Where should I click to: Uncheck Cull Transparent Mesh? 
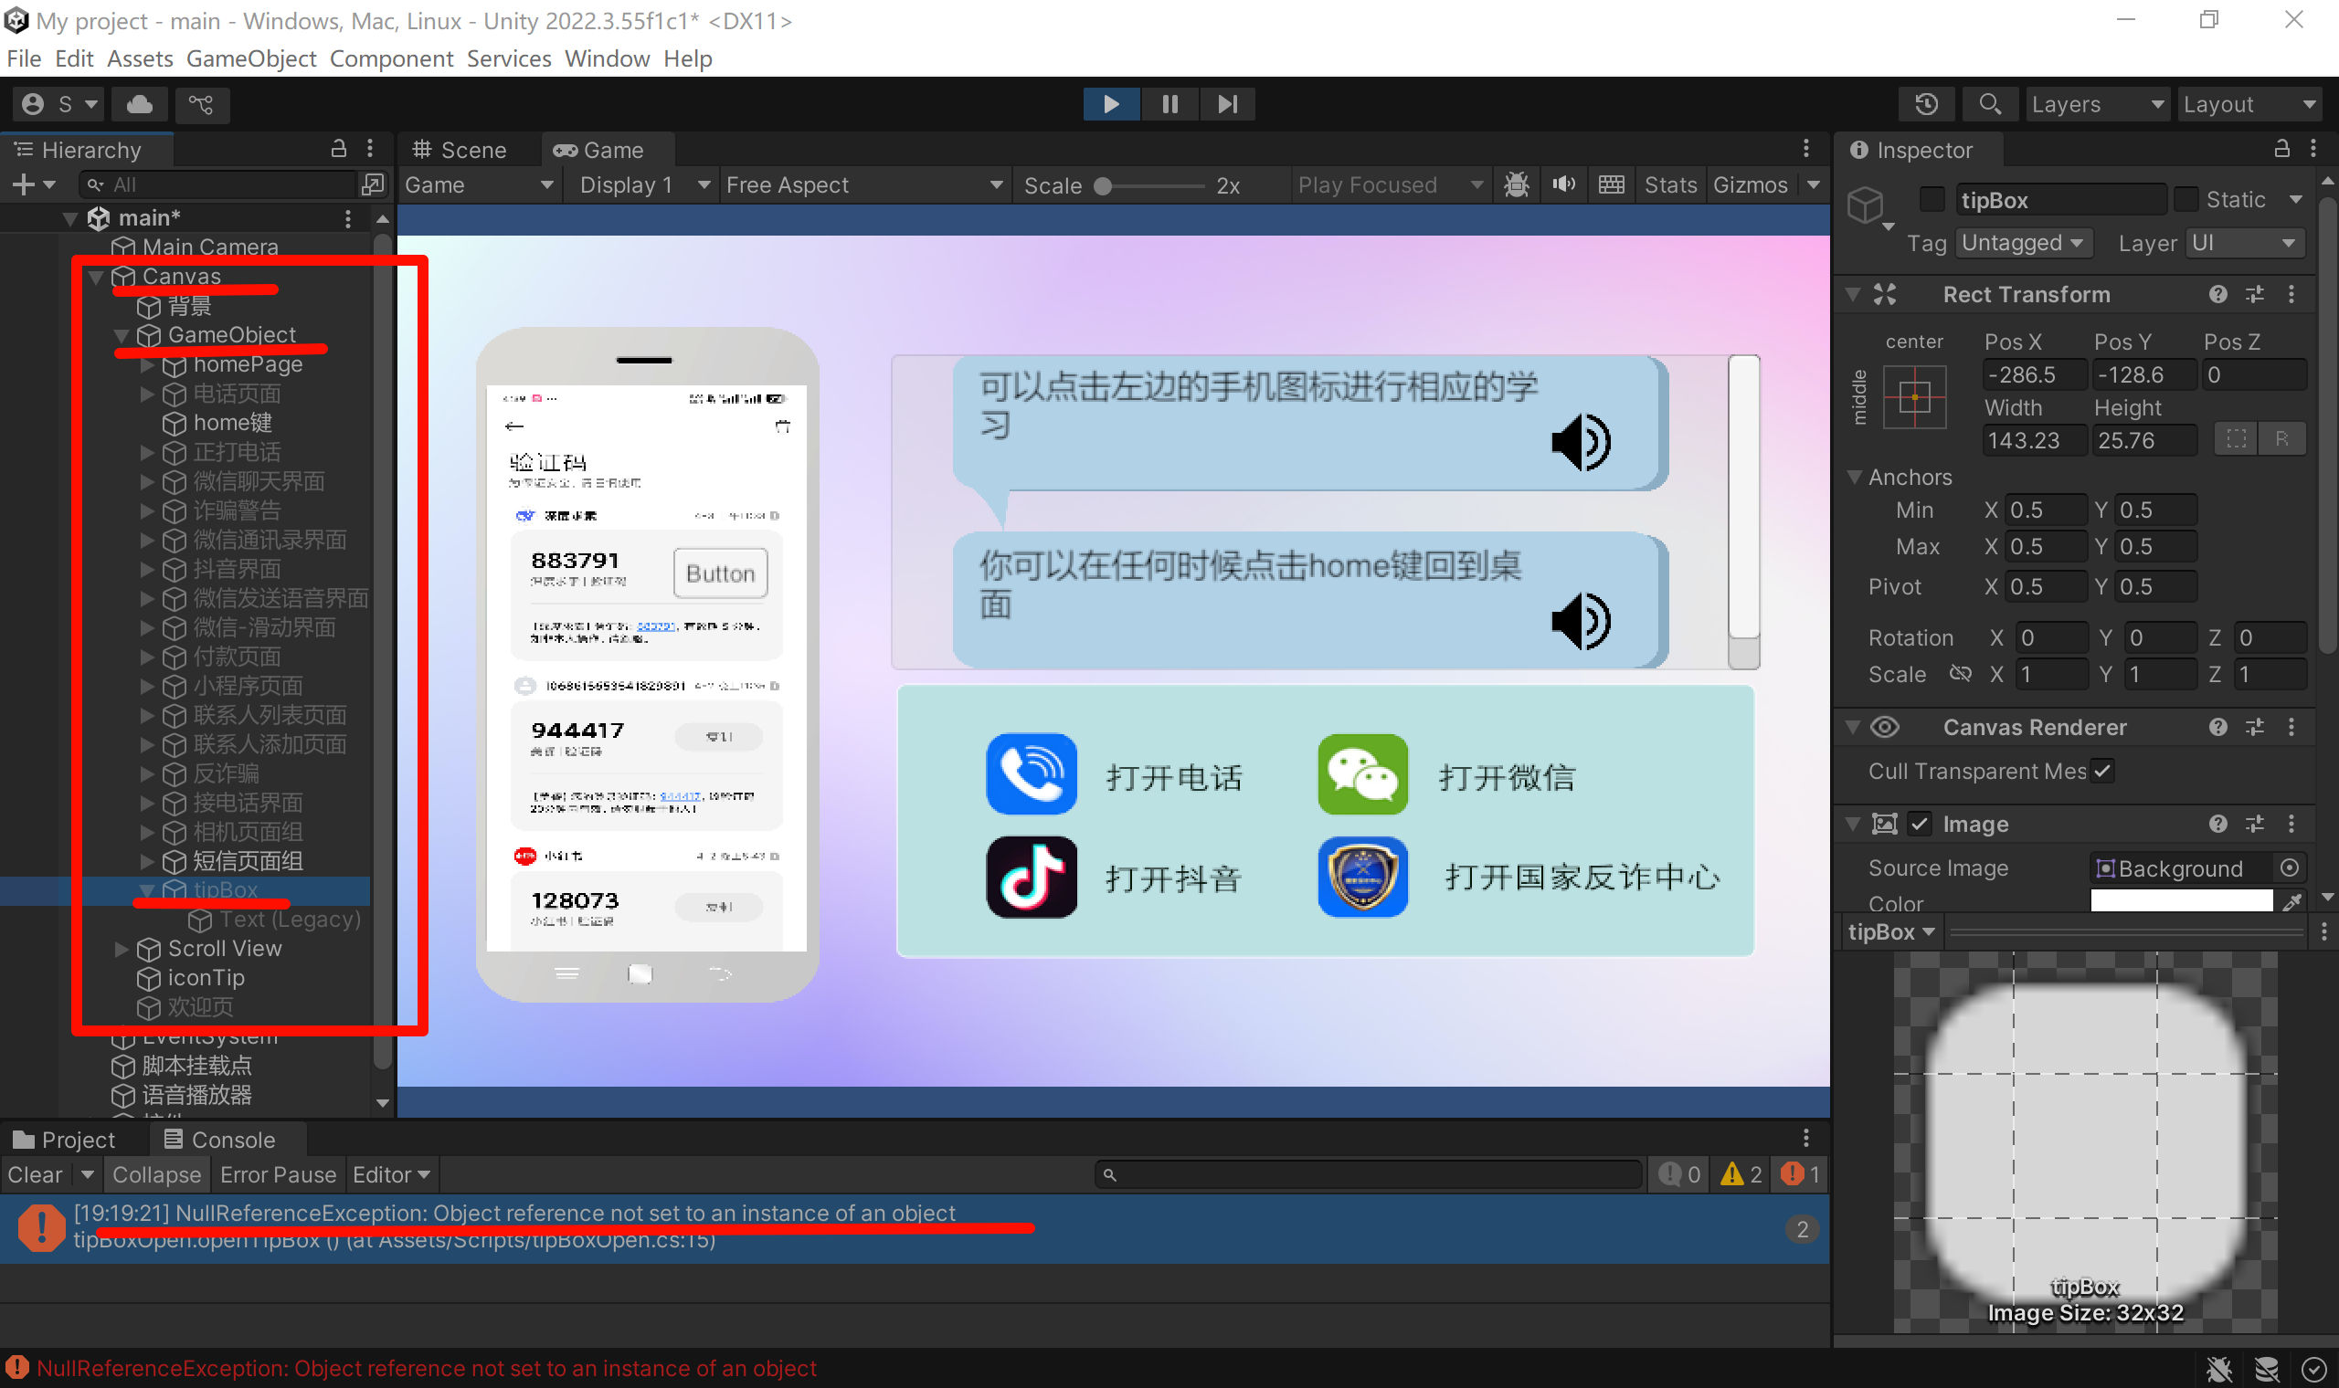2102,771
